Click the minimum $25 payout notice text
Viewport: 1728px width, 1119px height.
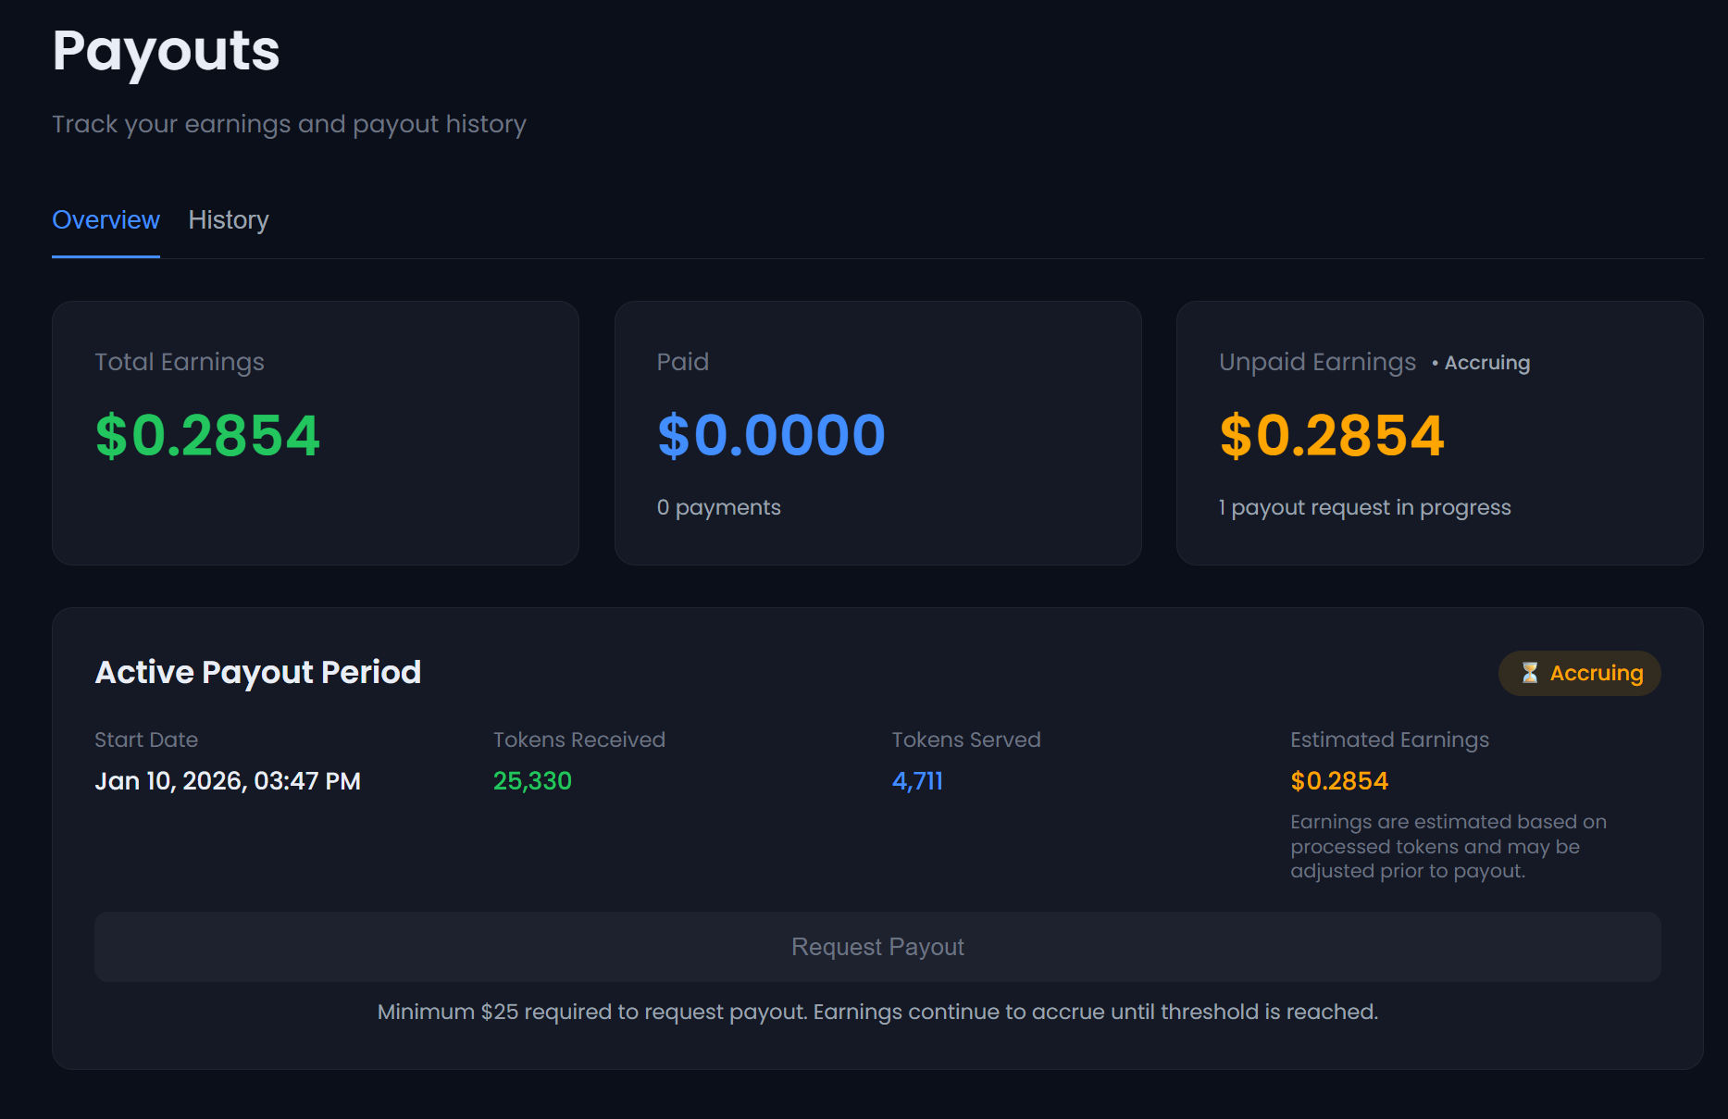[x=876, y=1012]
